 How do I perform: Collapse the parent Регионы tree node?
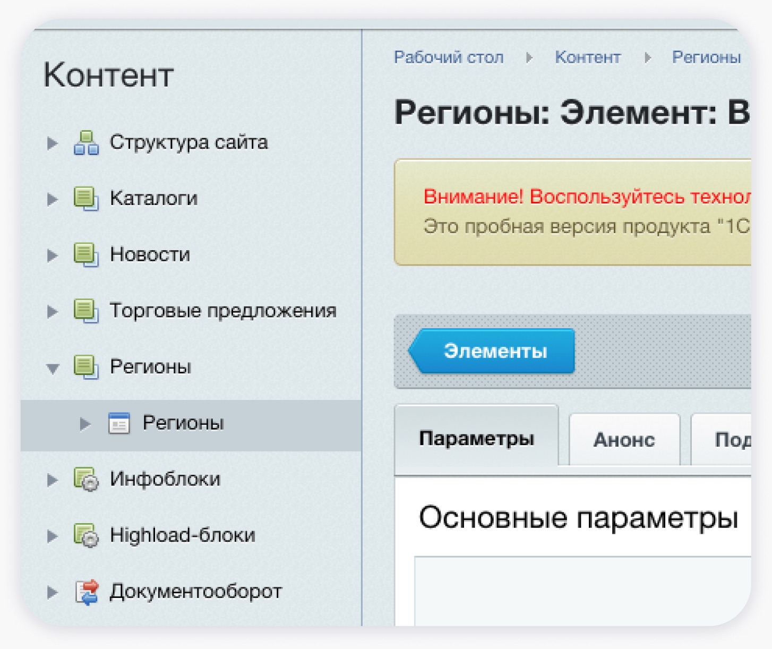coord(53,368)
